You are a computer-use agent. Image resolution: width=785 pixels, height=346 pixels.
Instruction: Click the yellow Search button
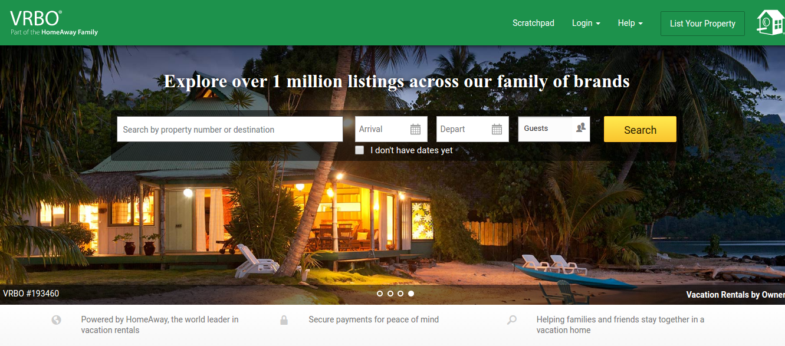click(640, 129)
